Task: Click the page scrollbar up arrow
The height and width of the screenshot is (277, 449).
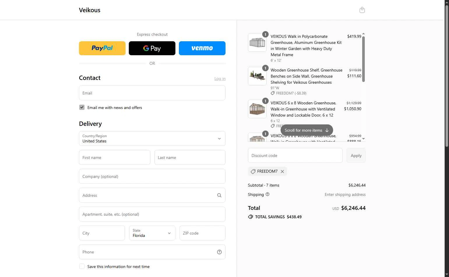Action: (x=447, y=2)
